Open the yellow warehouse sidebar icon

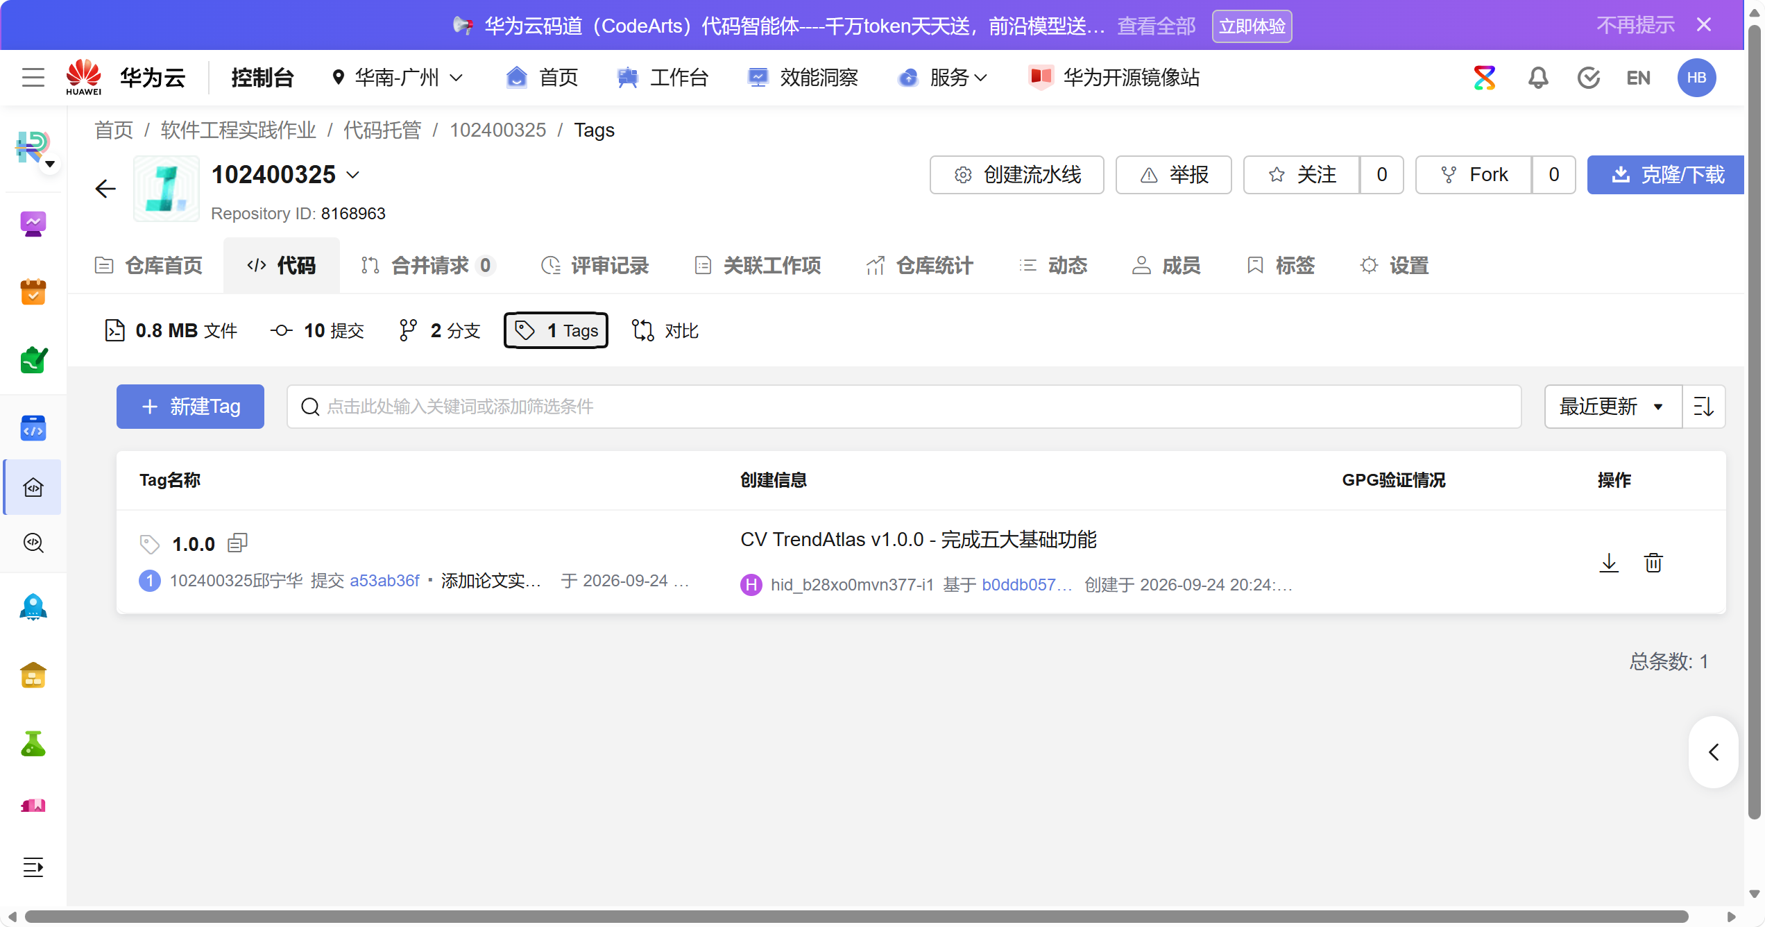click(33, 675)
